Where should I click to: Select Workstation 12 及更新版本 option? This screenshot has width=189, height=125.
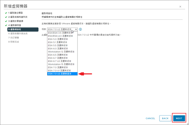pos(62,52)
